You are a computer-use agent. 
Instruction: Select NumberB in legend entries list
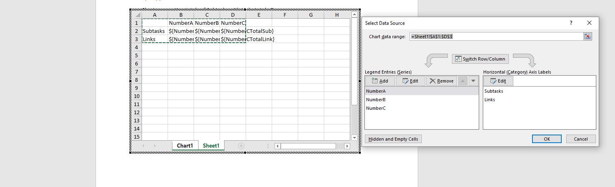376,100
